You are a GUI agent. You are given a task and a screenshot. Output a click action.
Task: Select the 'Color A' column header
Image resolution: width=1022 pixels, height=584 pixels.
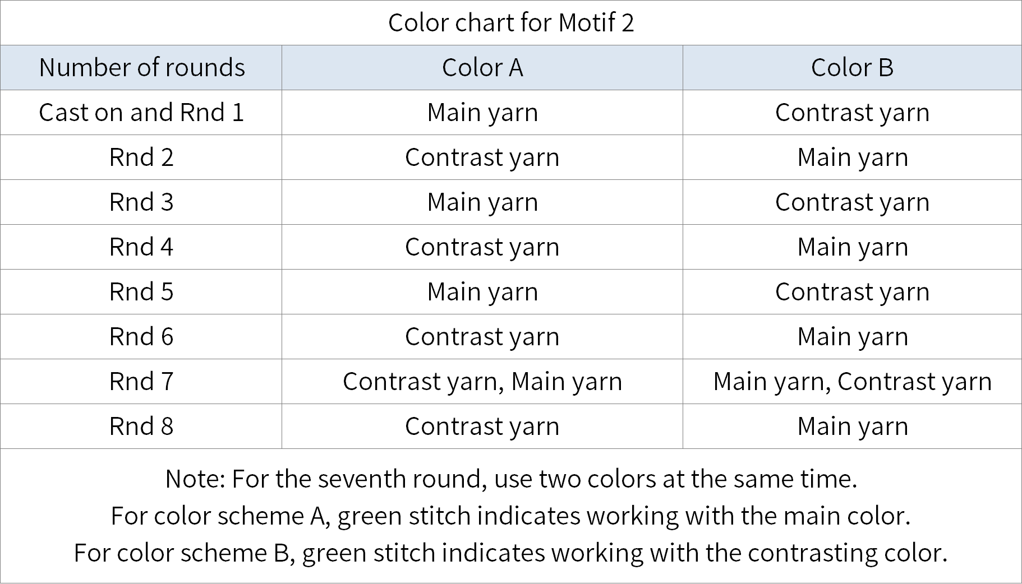tap(482, 67)
